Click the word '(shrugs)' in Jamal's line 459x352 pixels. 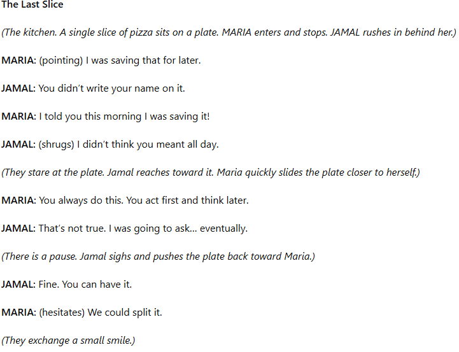[56, 144]
